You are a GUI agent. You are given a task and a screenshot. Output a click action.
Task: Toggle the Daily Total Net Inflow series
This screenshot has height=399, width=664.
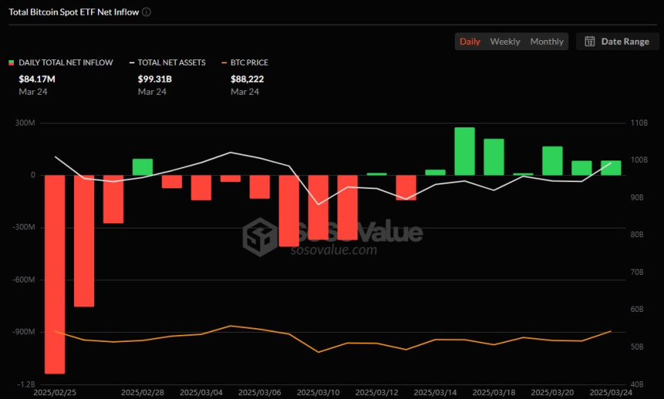pyautogui.click(x=66, y=63)
